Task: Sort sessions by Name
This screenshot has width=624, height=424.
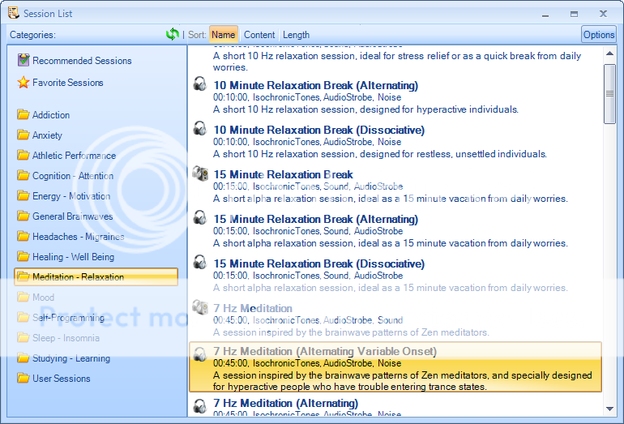Action: [223, 35]
